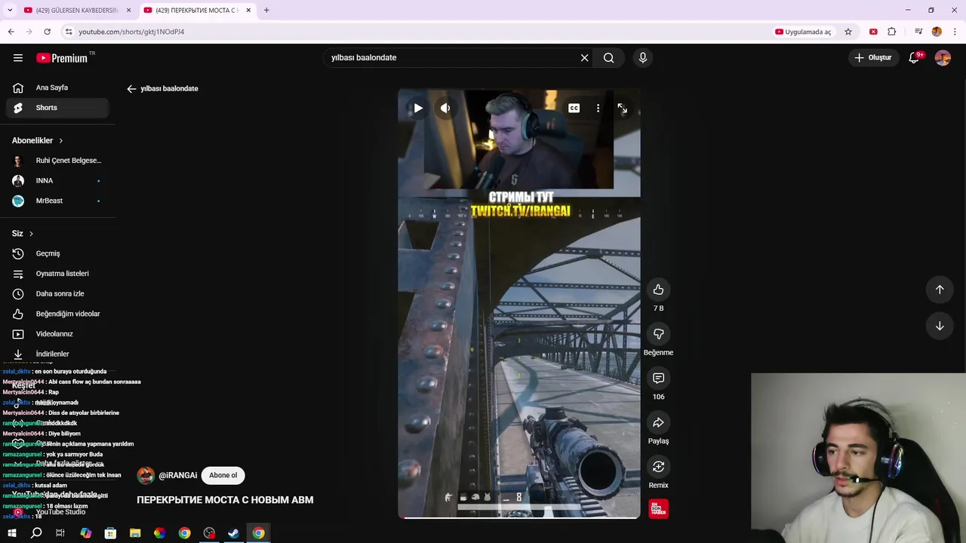Open Beğendiğim videolar list
The image size is (966, 543).
click(57, 314)
